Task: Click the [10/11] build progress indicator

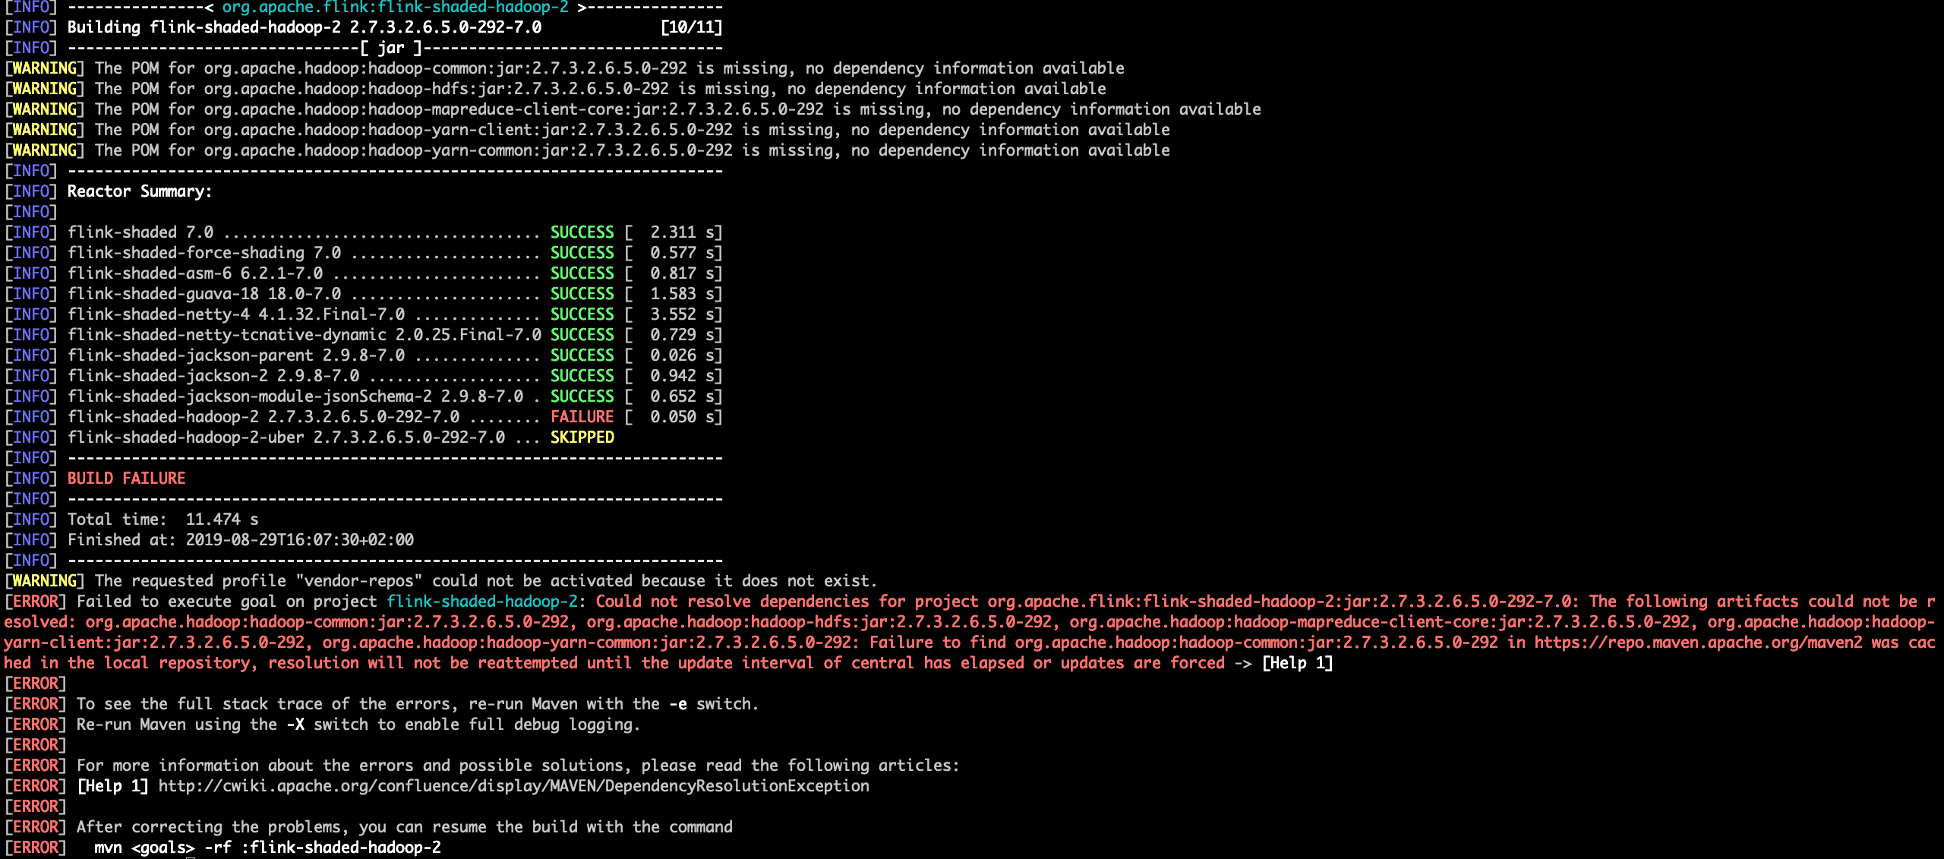Action: coord(691,27)
